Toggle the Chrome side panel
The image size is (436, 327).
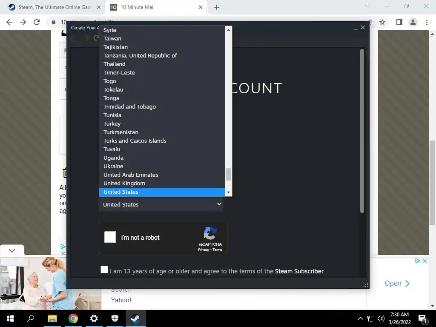[399, 22]
